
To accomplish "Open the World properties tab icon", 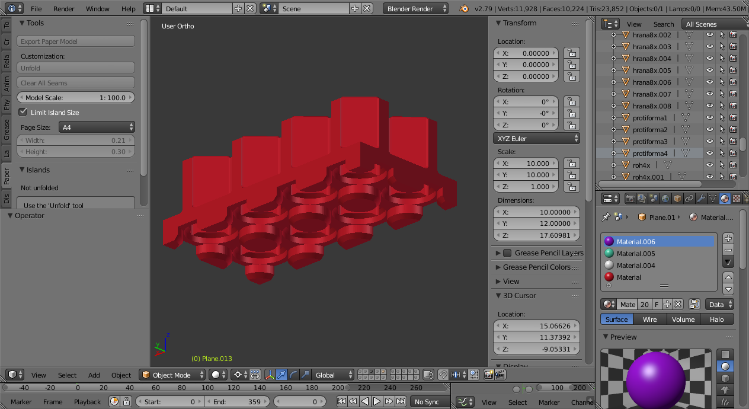I will pos(665,199).
